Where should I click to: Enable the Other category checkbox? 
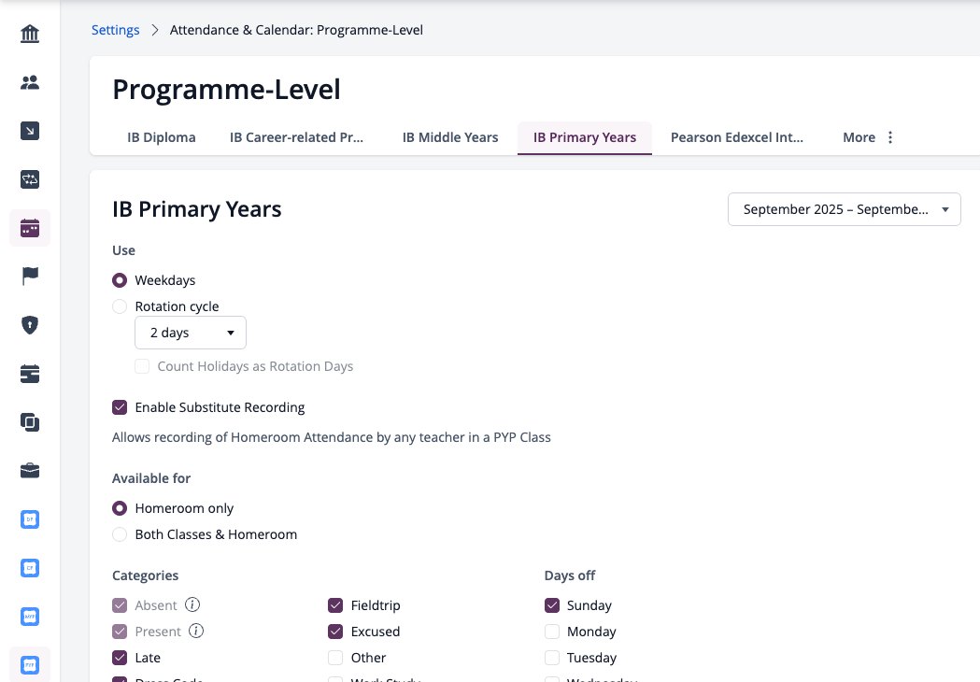point(335,658)
